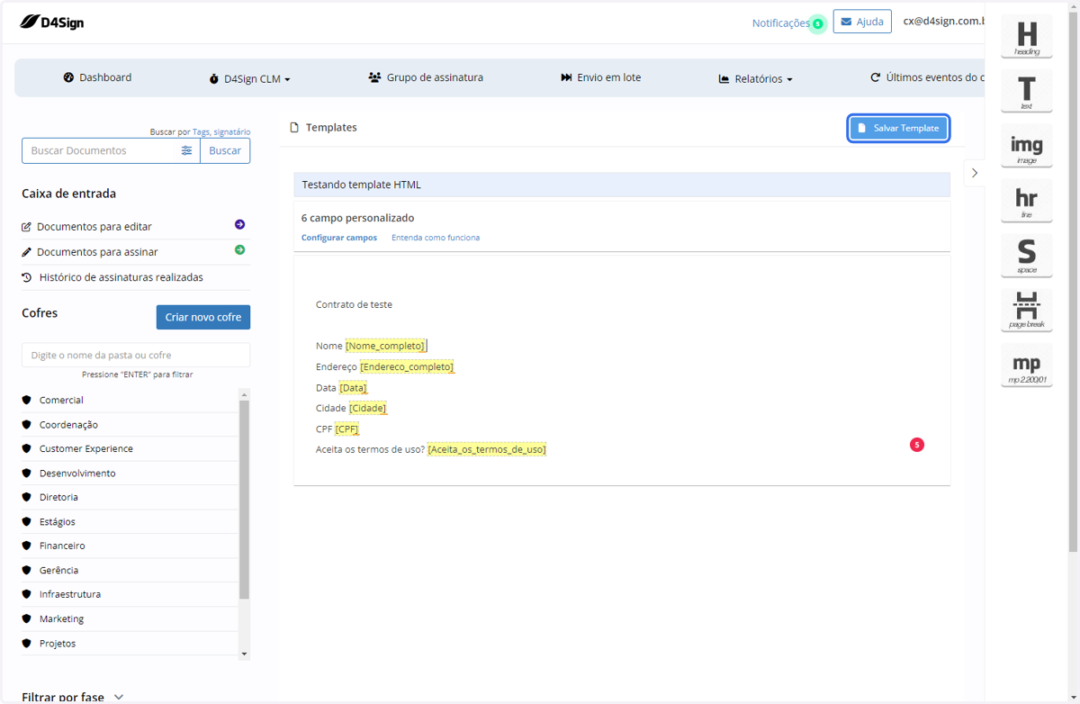The image size is (1080, 704).
Task: Open Grupo de assinatura
Action: (426, 77)
